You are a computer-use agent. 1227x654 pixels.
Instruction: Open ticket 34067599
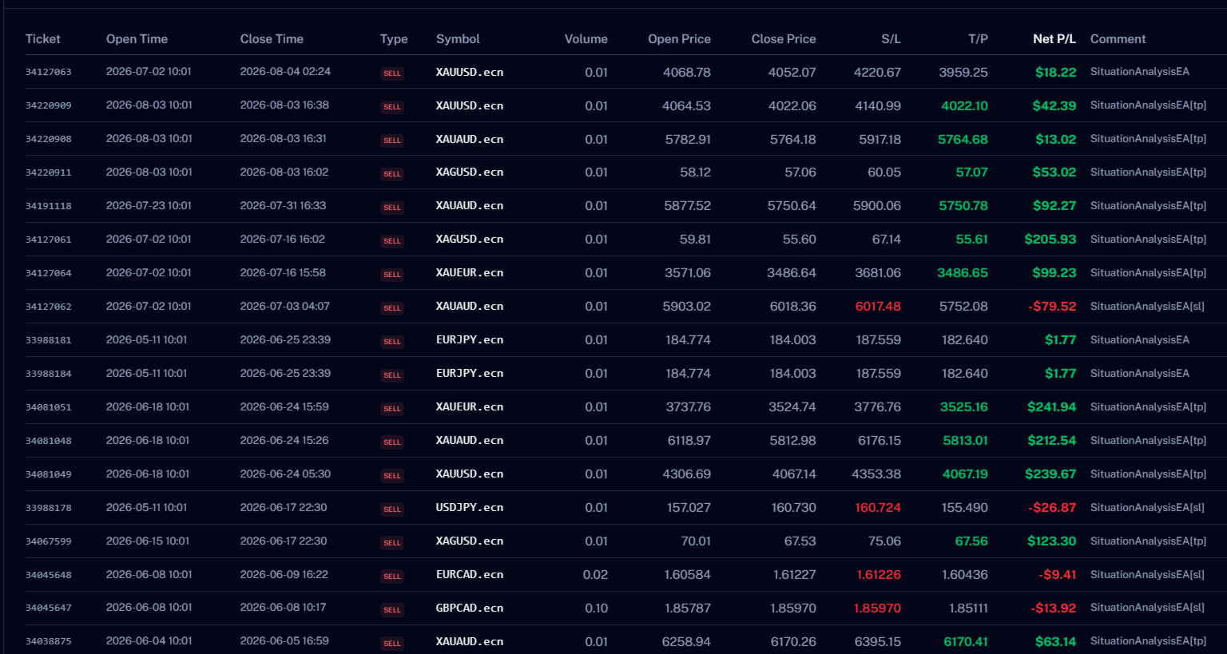click(x=49, y=541)
